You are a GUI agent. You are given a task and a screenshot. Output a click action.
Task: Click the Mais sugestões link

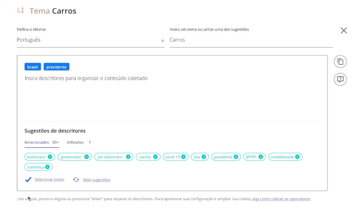(x=96, y=180)
